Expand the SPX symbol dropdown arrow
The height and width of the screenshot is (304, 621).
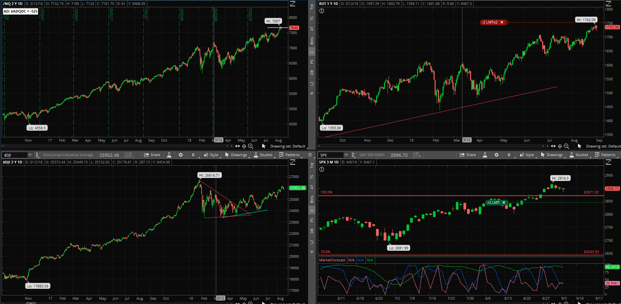pos(346,155)
